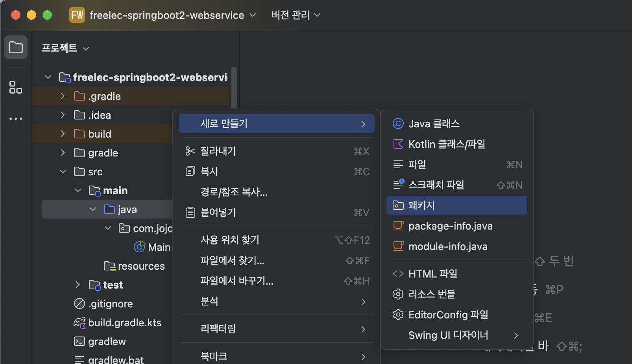632x364 pixels.
Task: Expand the test folder
Action: click(78, 285)
